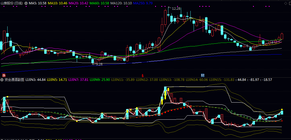The height and width of the screenshot is (140, 291).
Task: Open the blue 财 financial report marker
Action: pyautogui.click(x=202, y=75)
